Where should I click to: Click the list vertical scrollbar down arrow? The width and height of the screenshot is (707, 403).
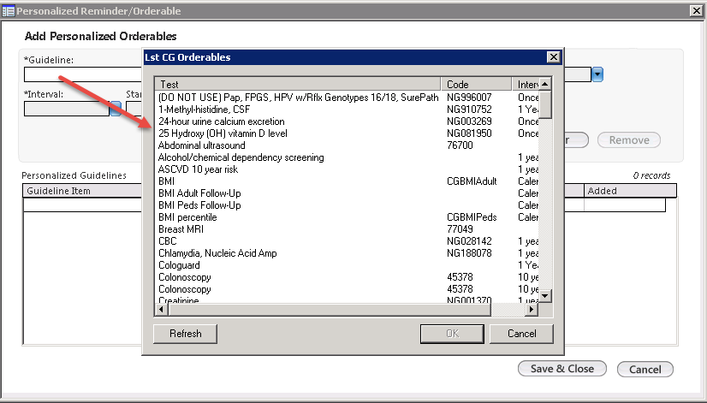[545, 296]
